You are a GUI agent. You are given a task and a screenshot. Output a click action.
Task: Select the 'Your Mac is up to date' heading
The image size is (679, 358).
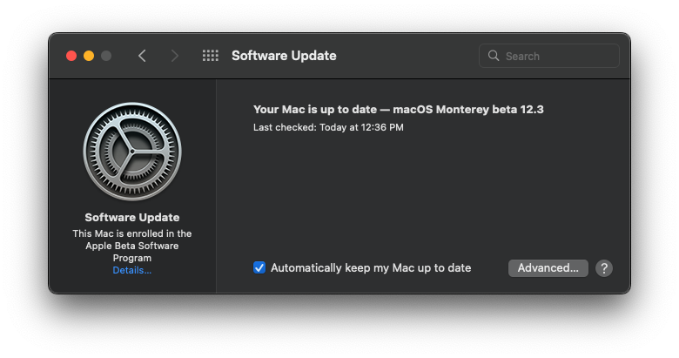coord(315,109)
